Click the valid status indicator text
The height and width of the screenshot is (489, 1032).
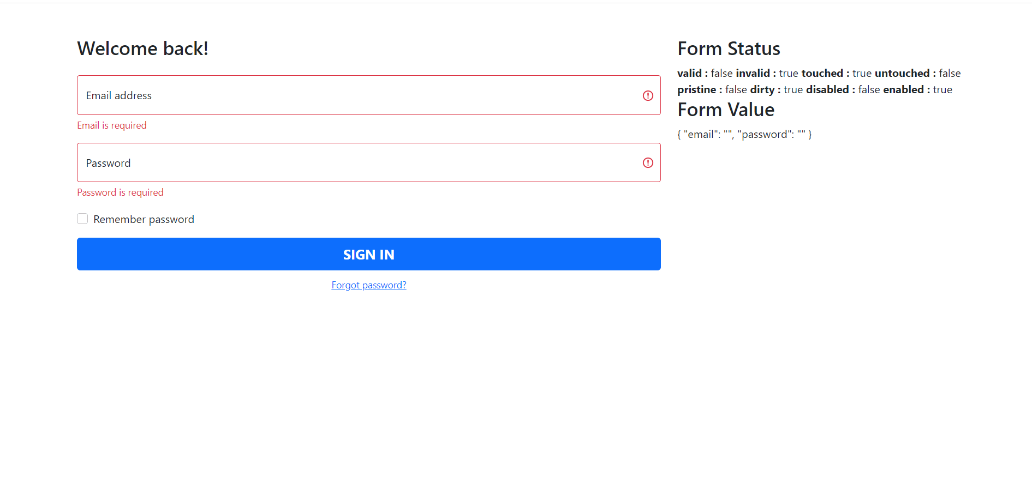click(689, 73)
